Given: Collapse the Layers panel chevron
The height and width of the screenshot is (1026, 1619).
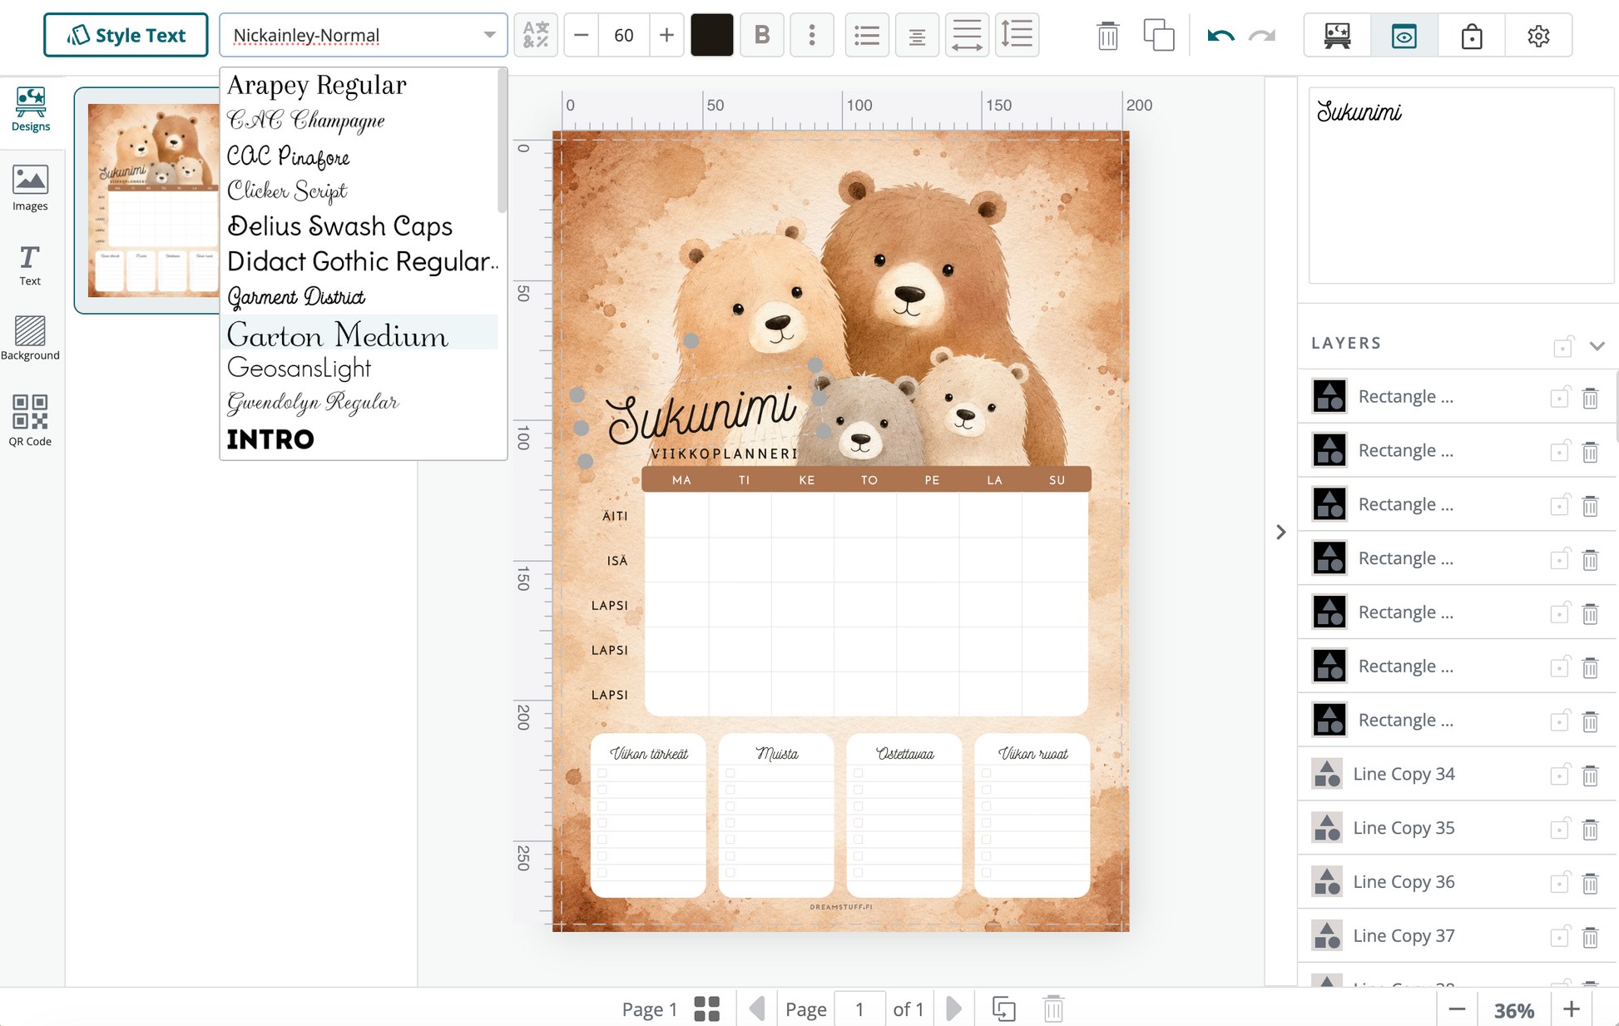Looking at the screenshot, I should 1597,345.
